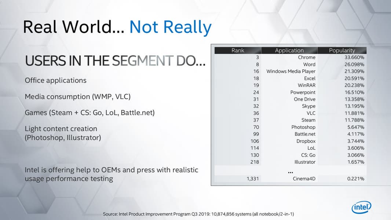
Task: Click the '13.195%' value
Action: (x=354, y=106)
